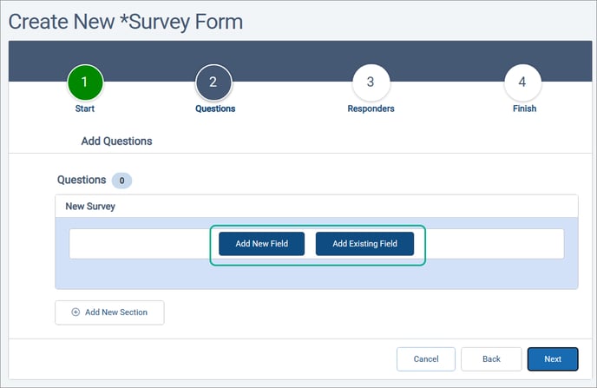Screen dimensions: 597x388
Task: Select the step 2 circle in wizard
Action: pos(214,83)
